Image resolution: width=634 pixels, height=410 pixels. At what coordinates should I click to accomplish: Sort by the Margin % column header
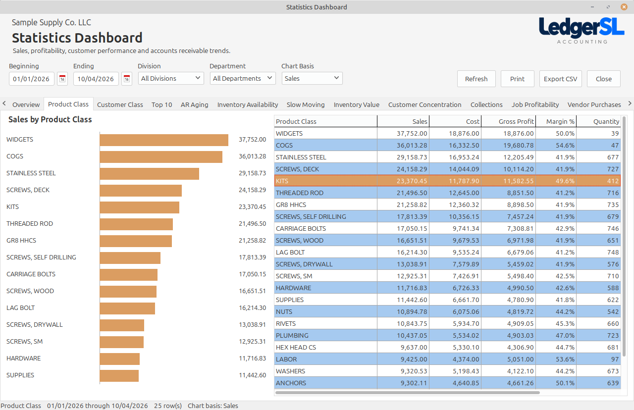point(556,121)
